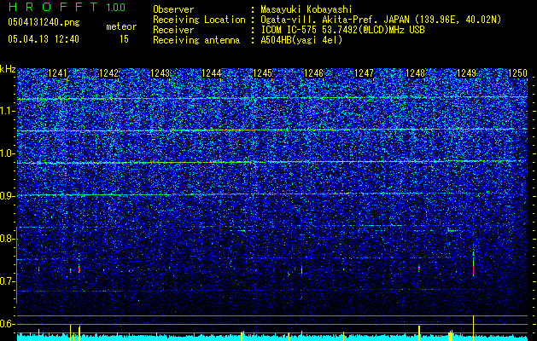Click time marker 1245

tap(262, 73)
